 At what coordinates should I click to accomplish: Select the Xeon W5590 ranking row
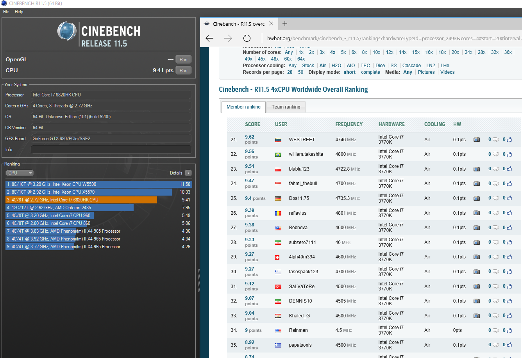(x=98, y=184)
